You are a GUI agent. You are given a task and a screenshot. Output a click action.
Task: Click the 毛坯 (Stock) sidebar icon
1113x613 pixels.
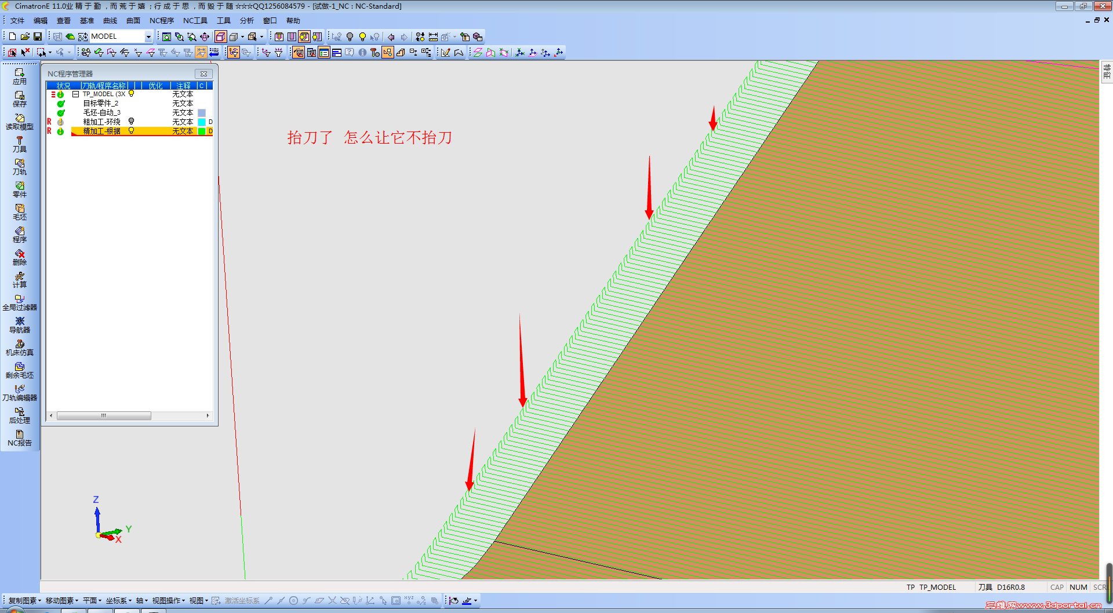20,212
